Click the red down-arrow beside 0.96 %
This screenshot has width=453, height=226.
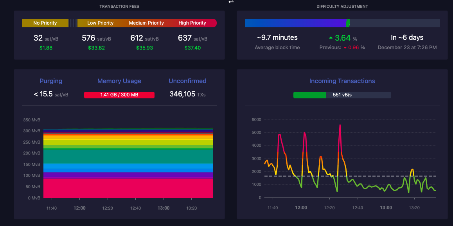pos(345,48)
